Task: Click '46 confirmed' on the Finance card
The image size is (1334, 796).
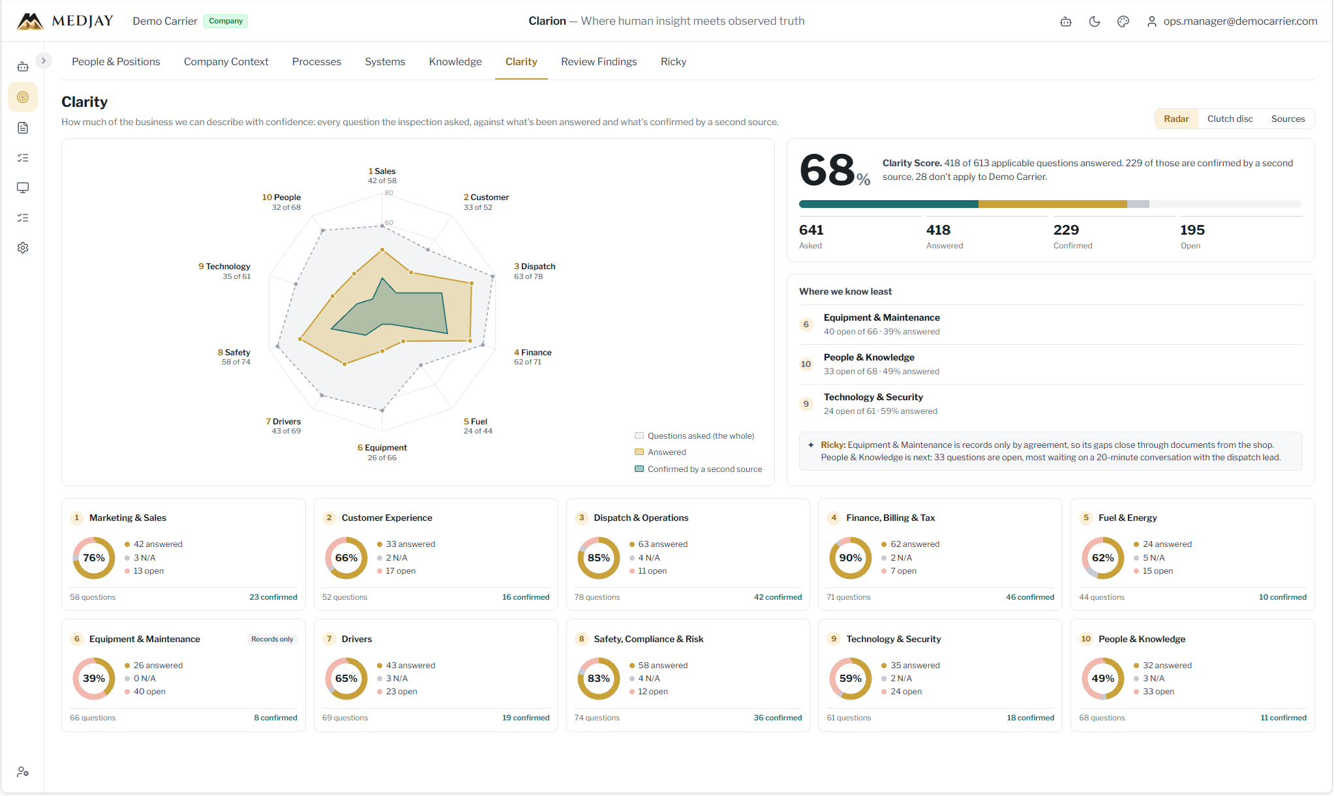Action: (x=1029, y=597)
